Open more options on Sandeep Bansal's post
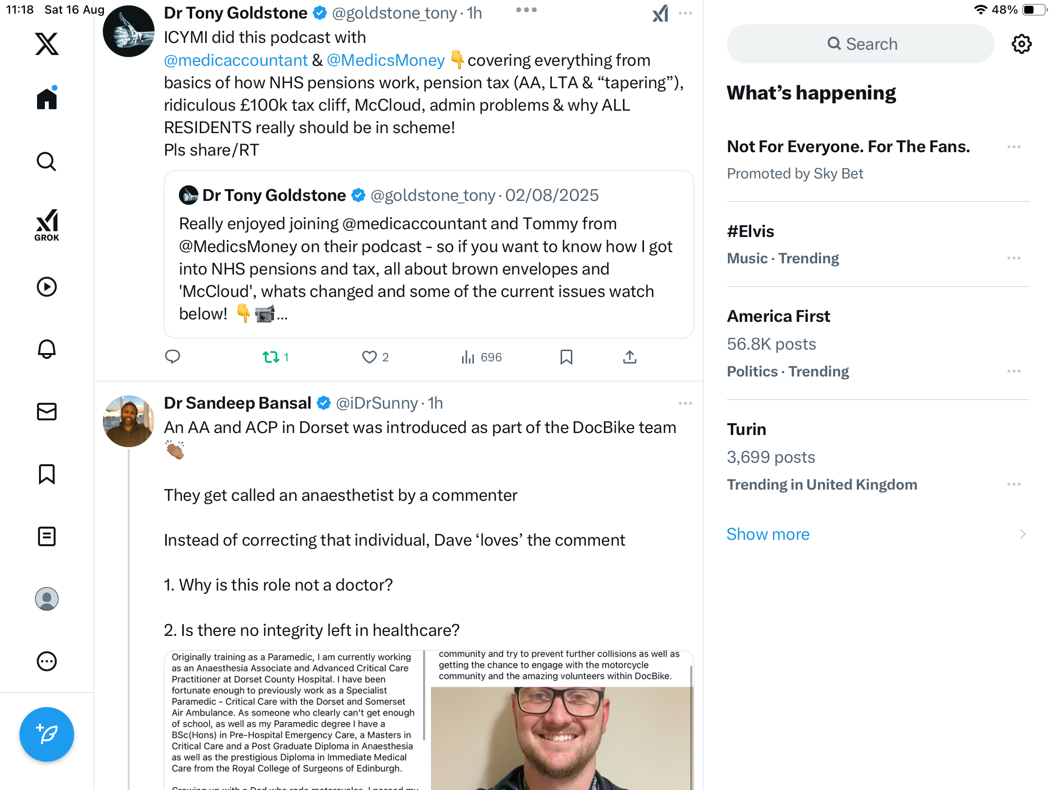 (x=685, y=403)
